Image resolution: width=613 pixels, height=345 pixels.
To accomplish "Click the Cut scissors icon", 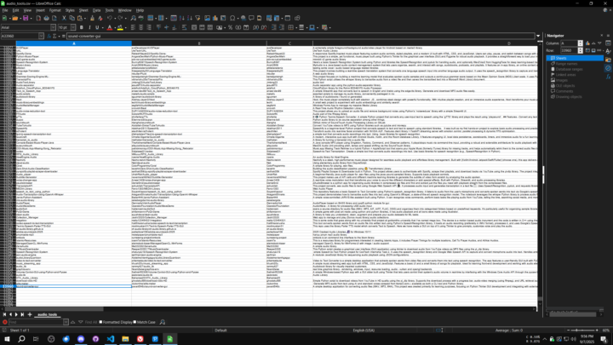I will 64,18.
